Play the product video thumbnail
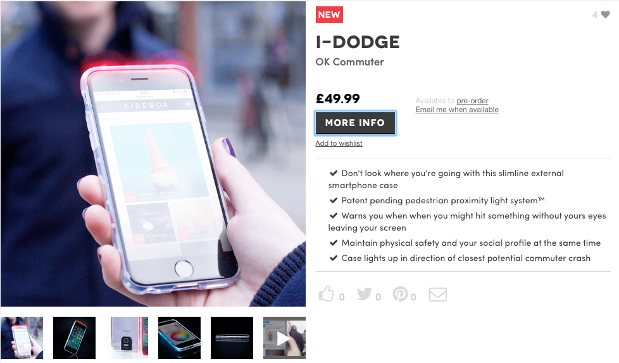Screen dimensions: 619x363 coord(284,338)
